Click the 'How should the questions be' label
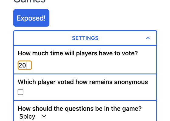This screenshot has height=121, width=170. click(80, 109)
